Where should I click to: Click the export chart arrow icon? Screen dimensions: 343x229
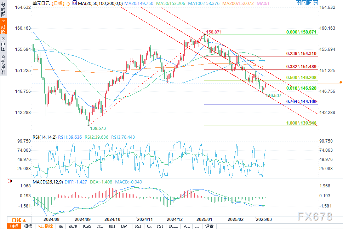315,3
